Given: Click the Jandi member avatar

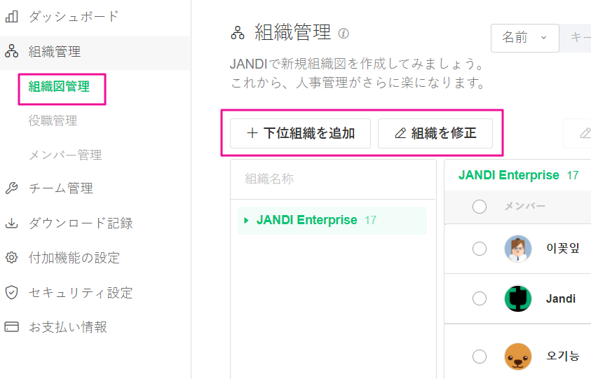Looking at the screenshot, I should click(x=518, y=298).
